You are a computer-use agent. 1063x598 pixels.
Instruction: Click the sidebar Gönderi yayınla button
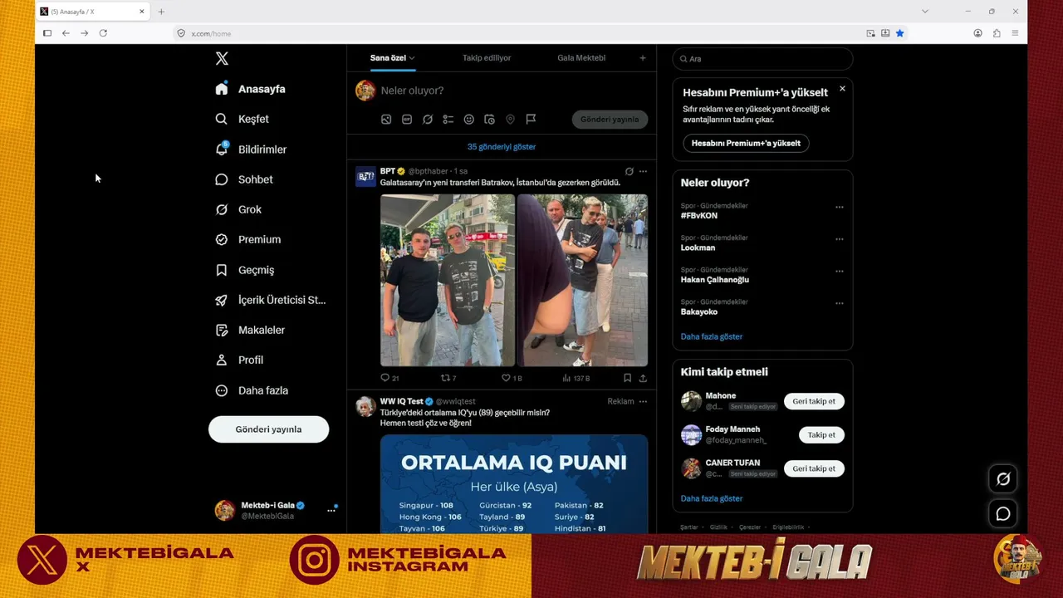pyautogui.click(x=268, y=429)
